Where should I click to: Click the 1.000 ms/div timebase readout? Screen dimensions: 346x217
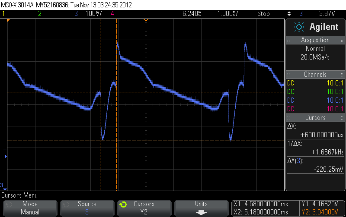pos(227,14)
